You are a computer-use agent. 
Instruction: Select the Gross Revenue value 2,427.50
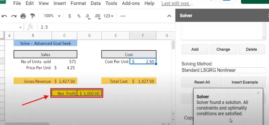click(64, 81)
